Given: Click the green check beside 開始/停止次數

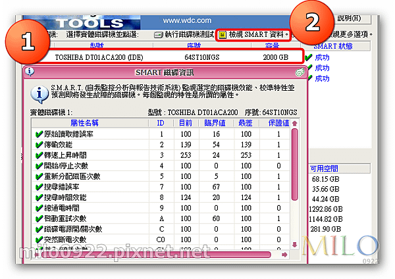Looking at the screenshot, I should tap(39, 166).
